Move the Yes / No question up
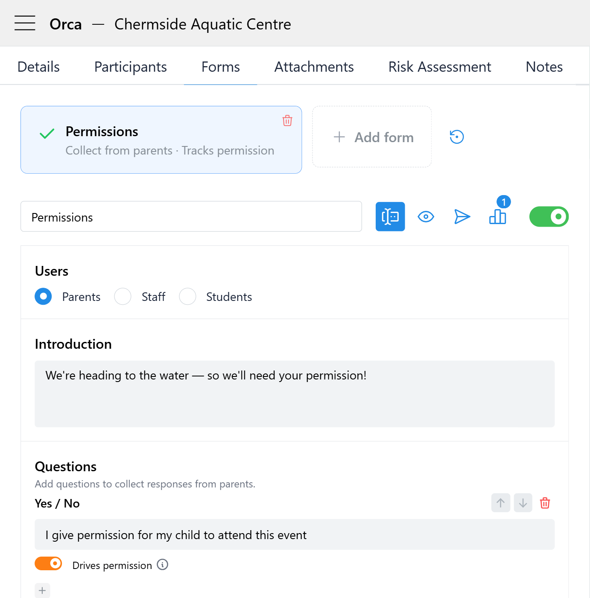590x598 pixels. (500, 503)
